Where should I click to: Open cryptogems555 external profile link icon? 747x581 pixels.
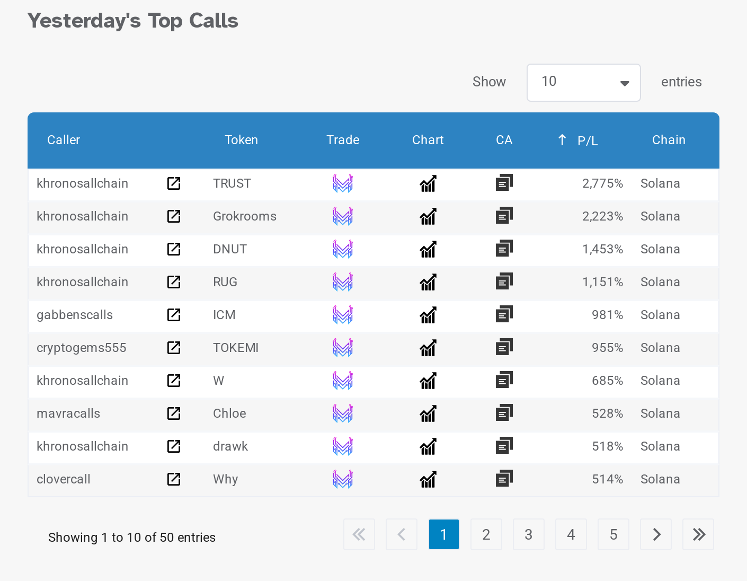(174, 348)
